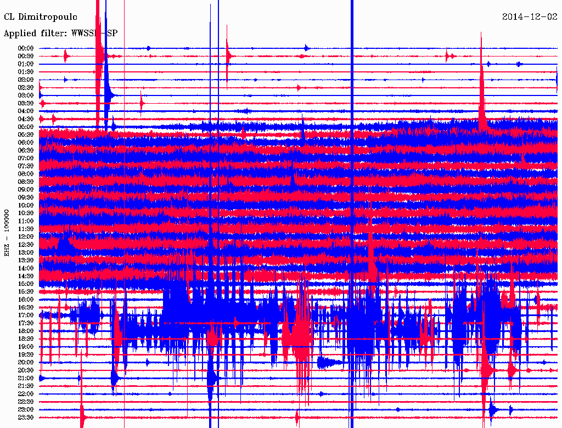Select the 08:00 time label

click(26, 174)
